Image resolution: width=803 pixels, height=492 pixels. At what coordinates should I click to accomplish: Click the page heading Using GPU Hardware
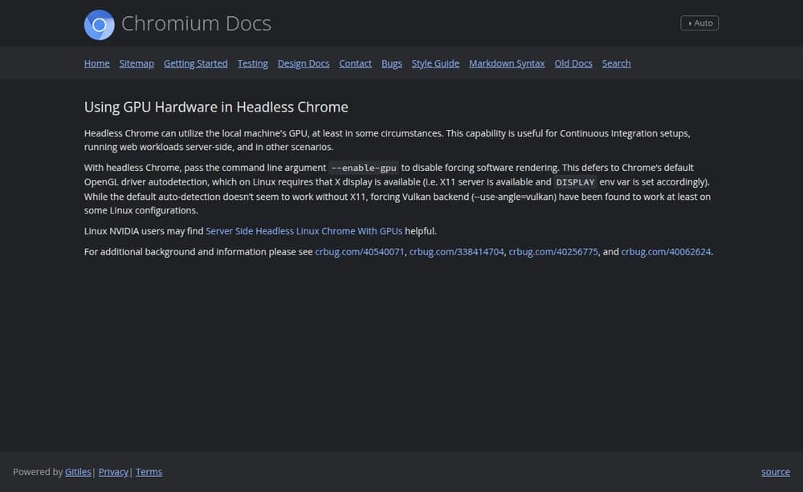(x=216, y=107)
